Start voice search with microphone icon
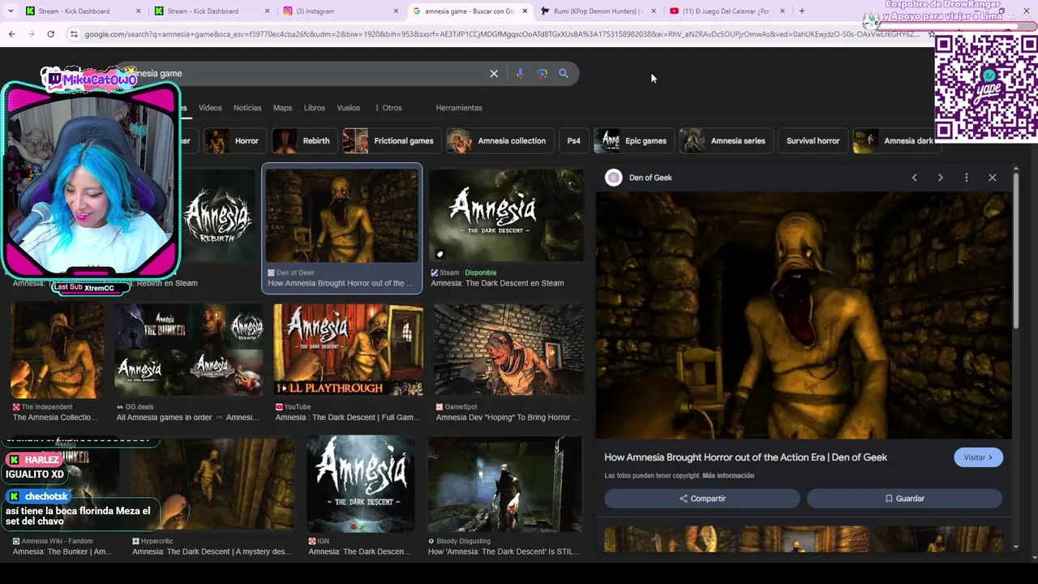 coord(520,73)
